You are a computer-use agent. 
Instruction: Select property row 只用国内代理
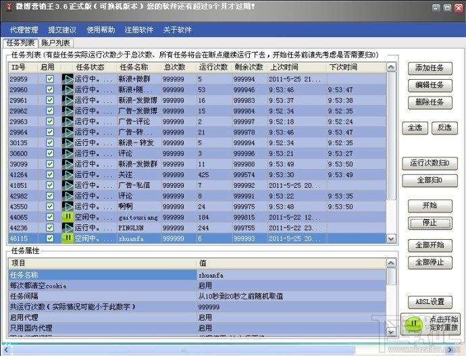tap(197, 328)
